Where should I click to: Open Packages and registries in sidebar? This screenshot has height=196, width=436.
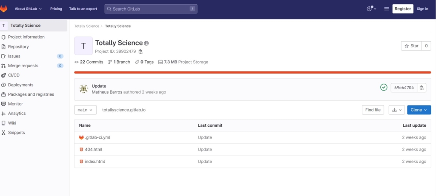pyautogui.click(x=31, y=94)
